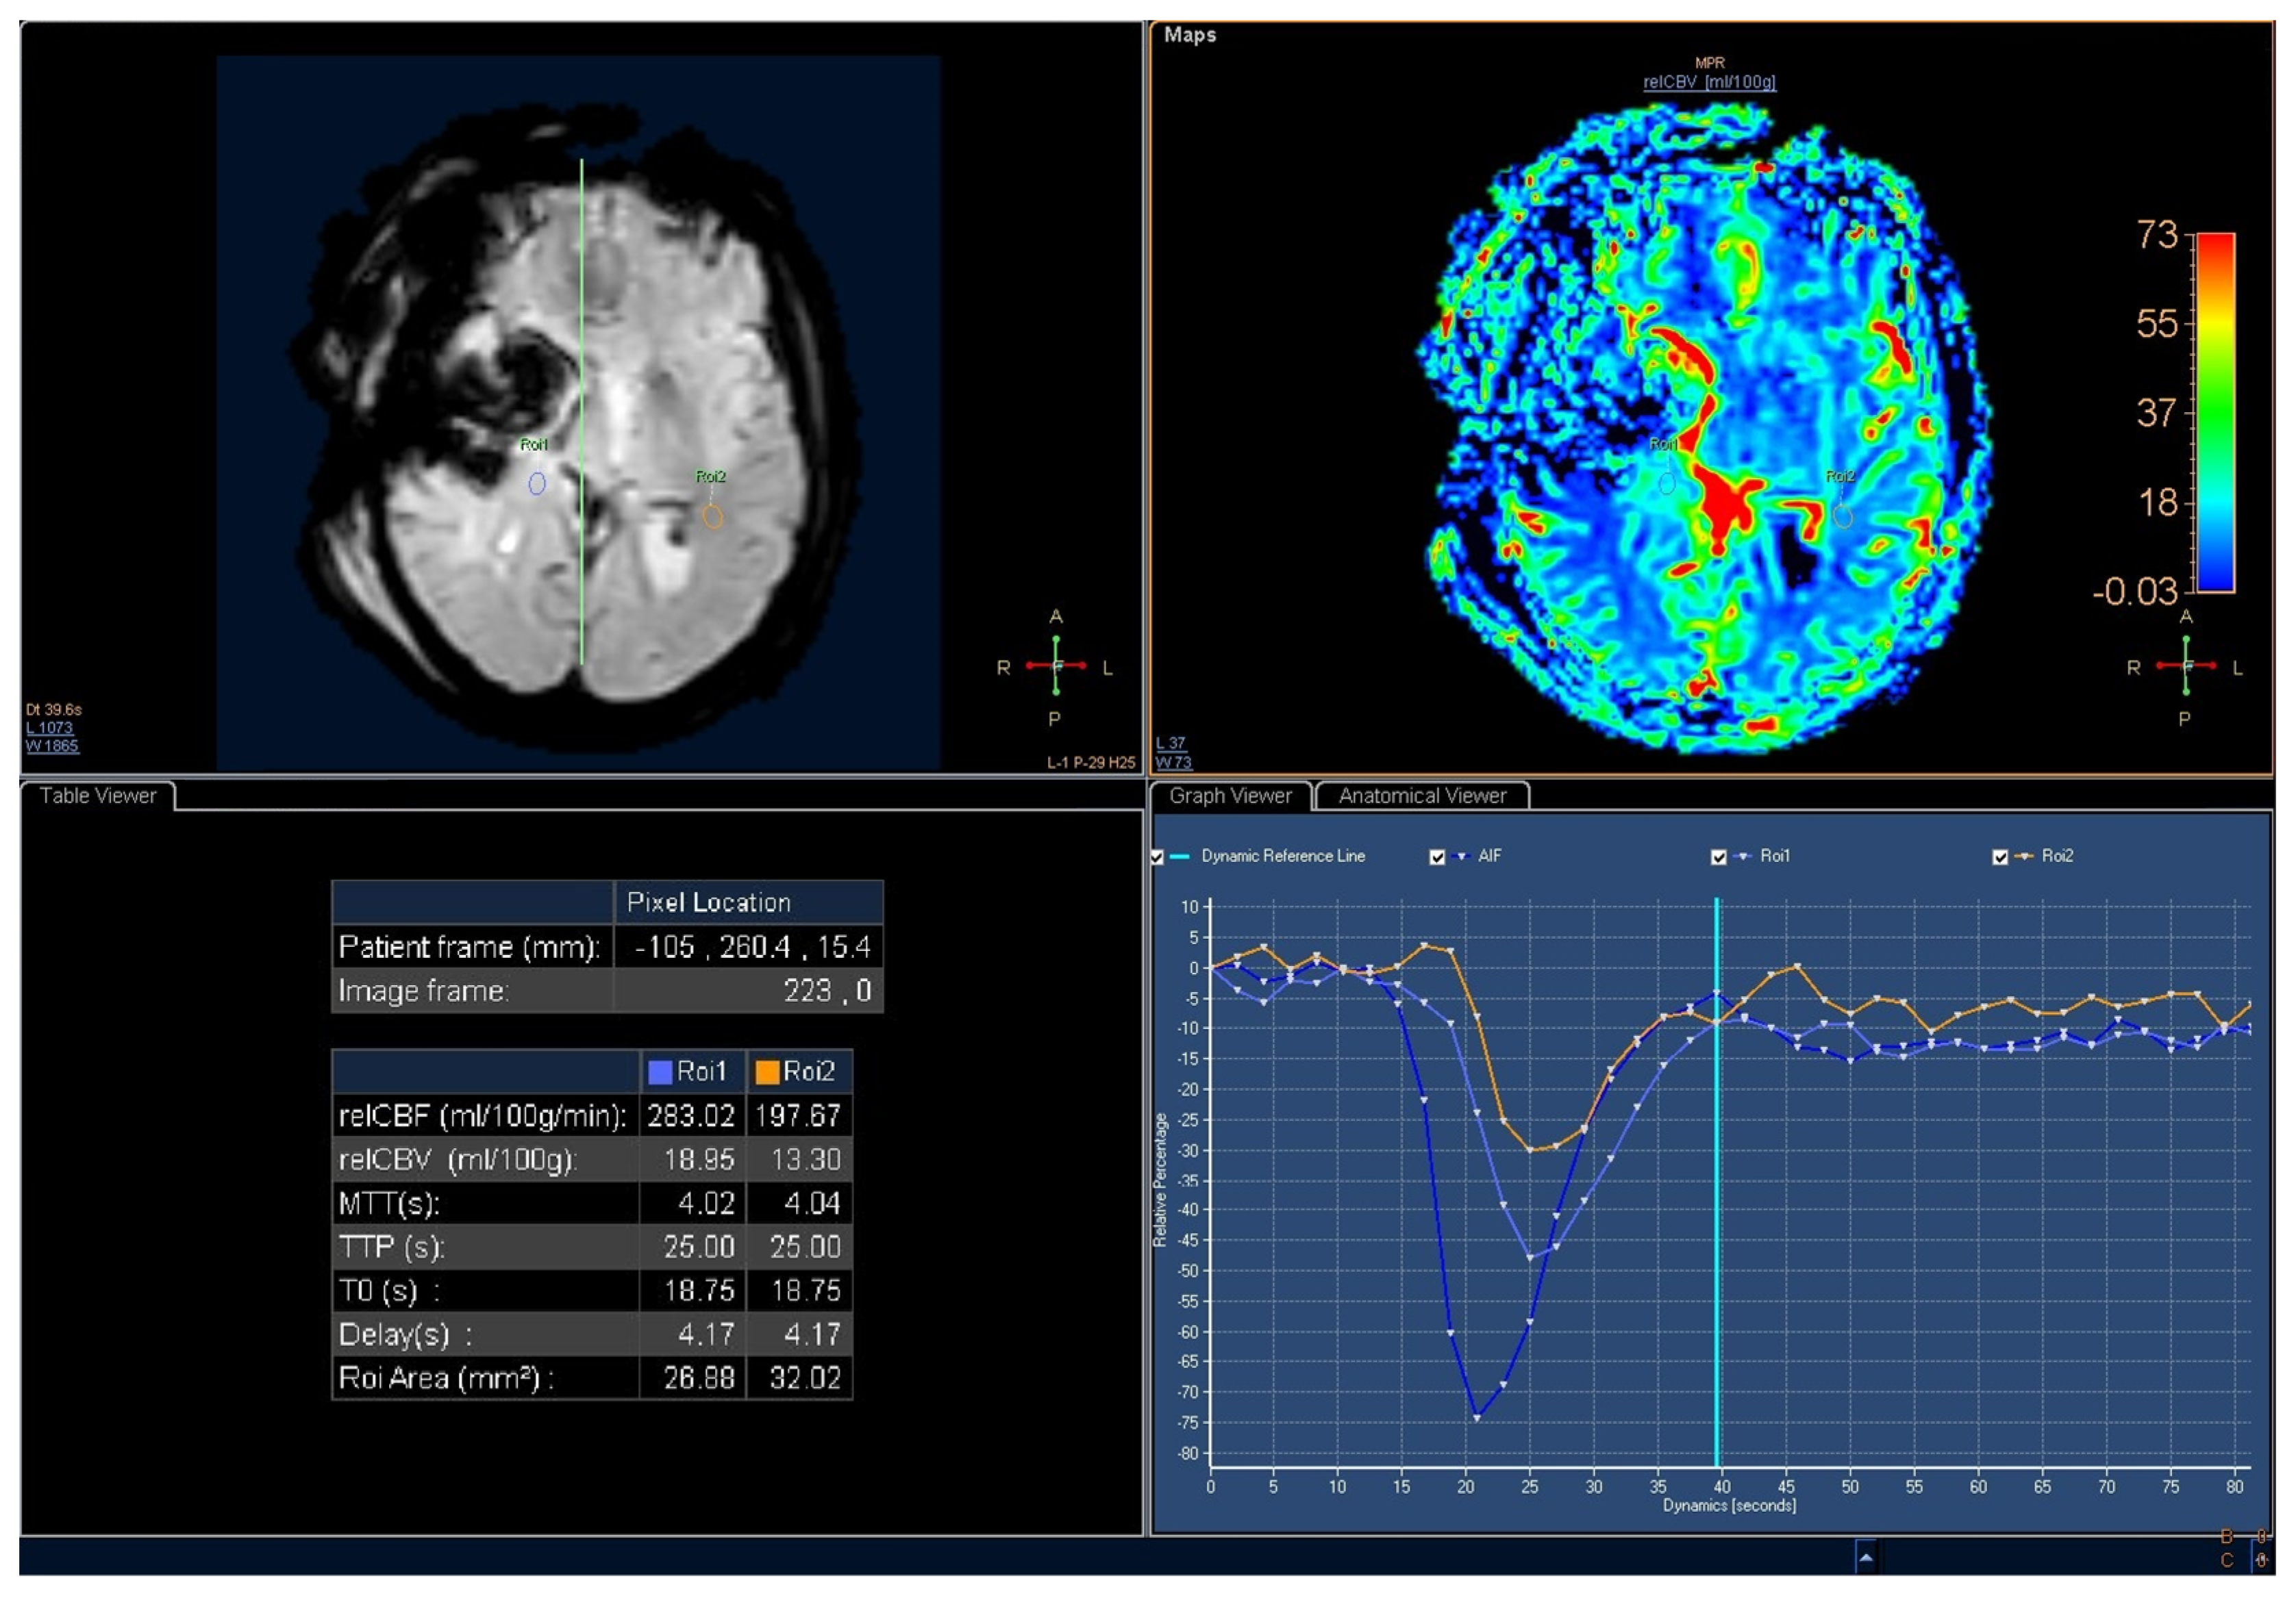Screen dimensions: 2296x1611
Task: Select the Graph Viewer tab
Action: tap(1230, 796)
